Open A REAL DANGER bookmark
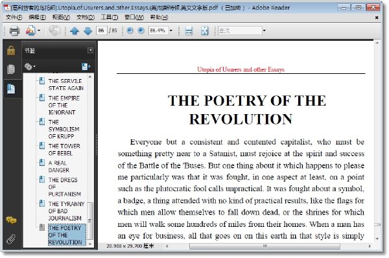The image size is (389, 258). 59,167
